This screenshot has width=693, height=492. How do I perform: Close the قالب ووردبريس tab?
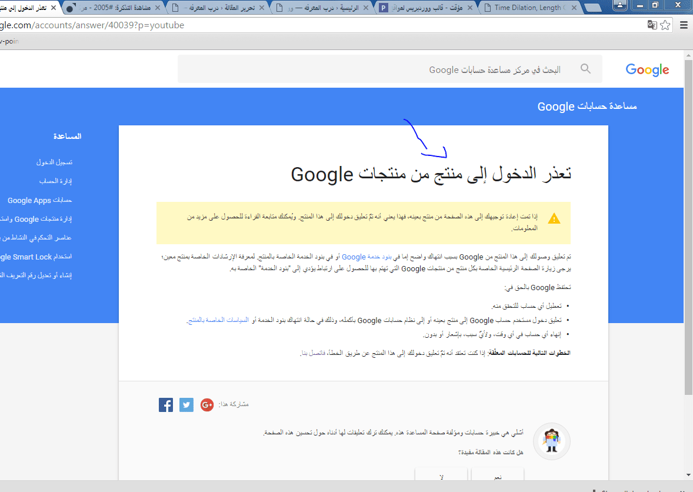pos(470,8)
